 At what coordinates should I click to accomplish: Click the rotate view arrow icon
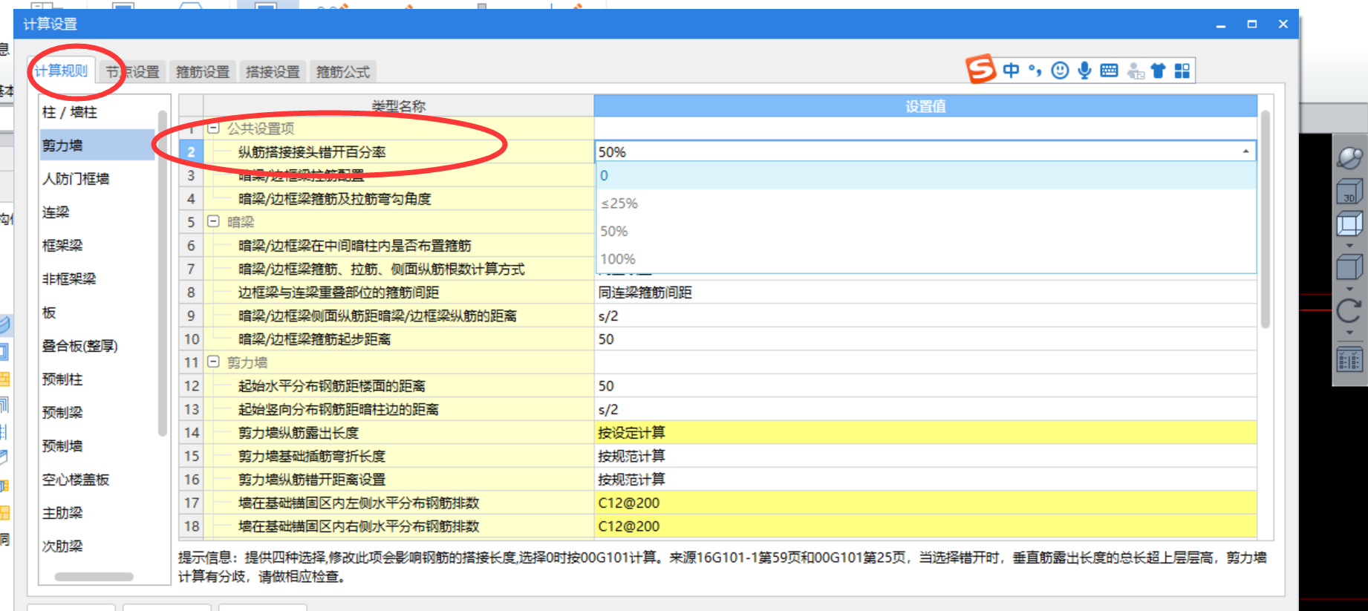click(x=1349, y=310)
